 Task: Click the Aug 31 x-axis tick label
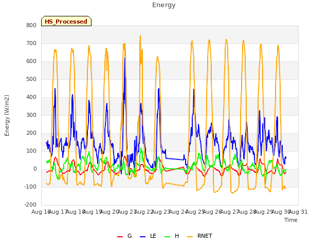click(x=298, y=212)
